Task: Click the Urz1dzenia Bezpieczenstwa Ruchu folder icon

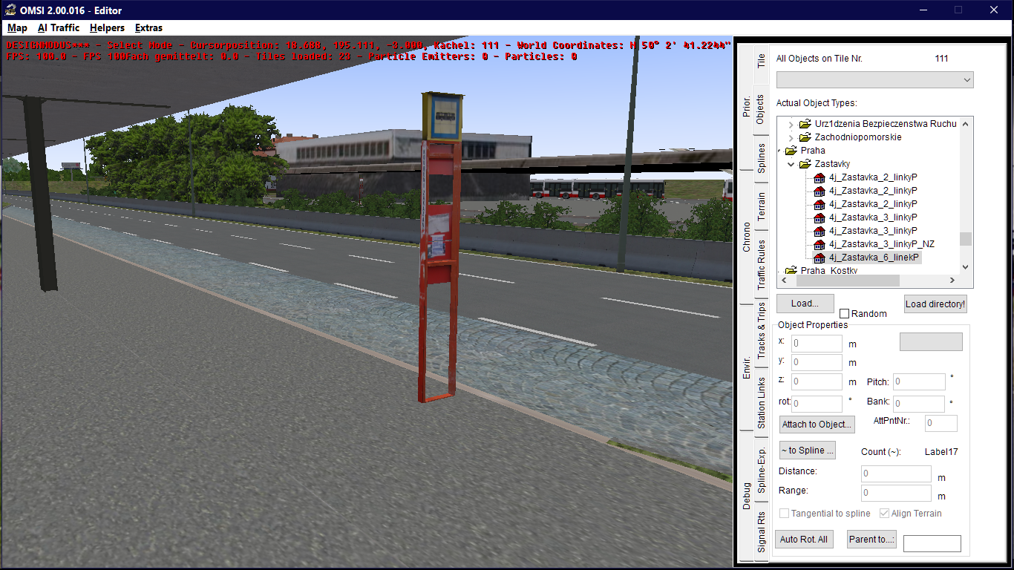Action: [x=805, y=124]
